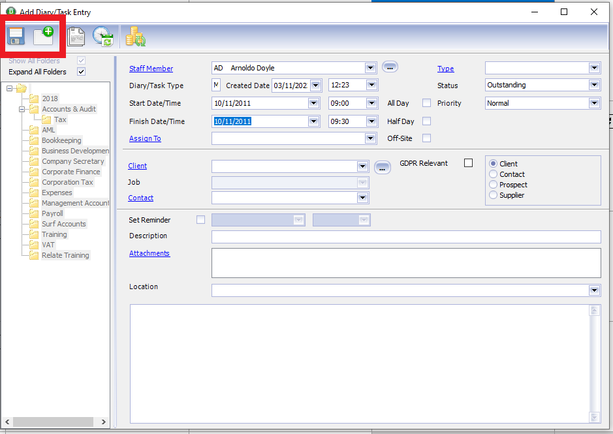Select the Surf Accounts folder
613x434 pixels.
click(x=64, y=224)
